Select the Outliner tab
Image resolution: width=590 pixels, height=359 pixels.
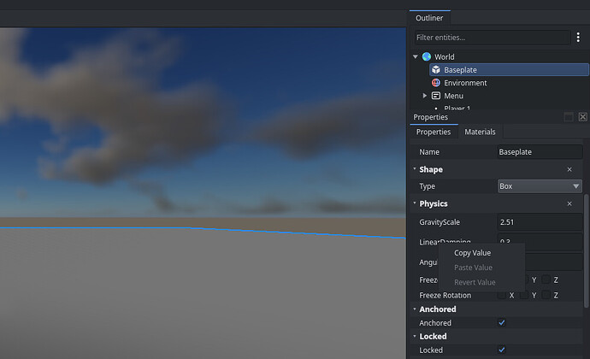point(429,18)
